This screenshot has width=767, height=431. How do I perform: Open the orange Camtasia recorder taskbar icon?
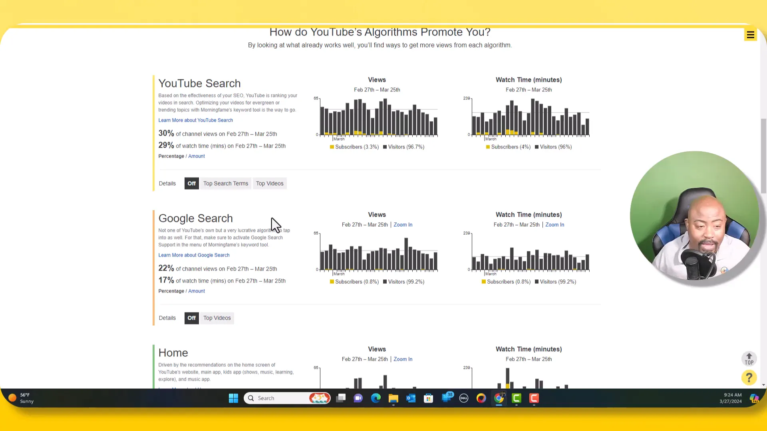coord(534,398)
